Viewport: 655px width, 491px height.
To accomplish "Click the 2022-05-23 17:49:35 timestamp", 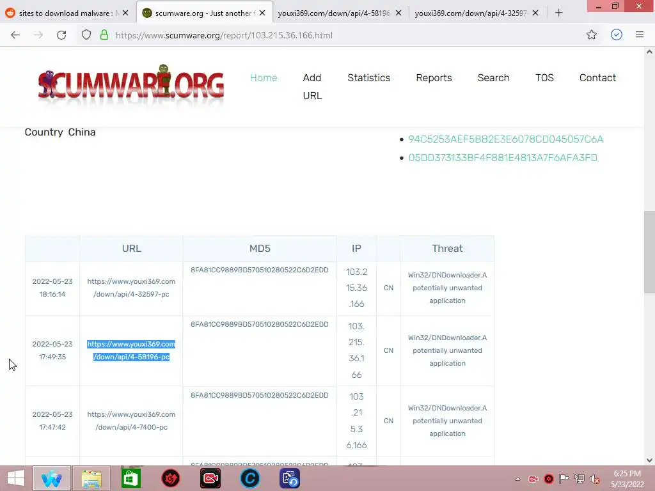I will pyautogui.click(x=52, y=350).
